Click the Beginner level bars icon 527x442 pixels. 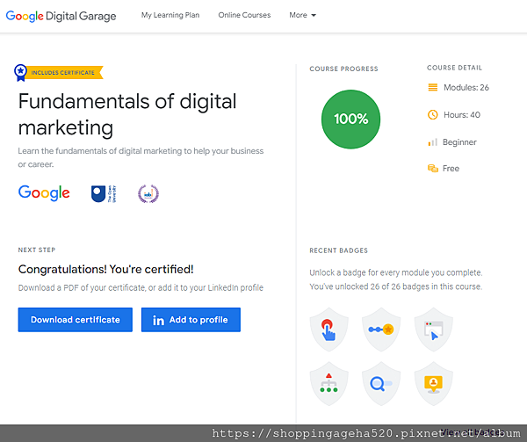coord(432,142)
